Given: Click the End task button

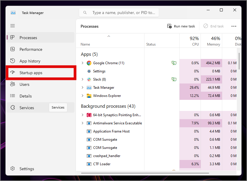Looking at the screenshot, I should point(214,26).
